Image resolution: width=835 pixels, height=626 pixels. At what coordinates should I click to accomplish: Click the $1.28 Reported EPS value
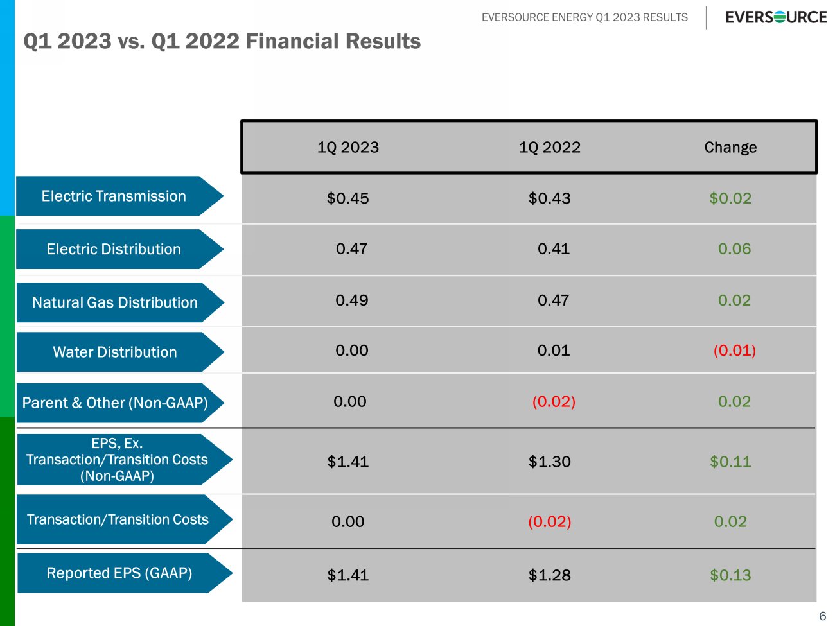pyautogui.click(x=550, y=575)
